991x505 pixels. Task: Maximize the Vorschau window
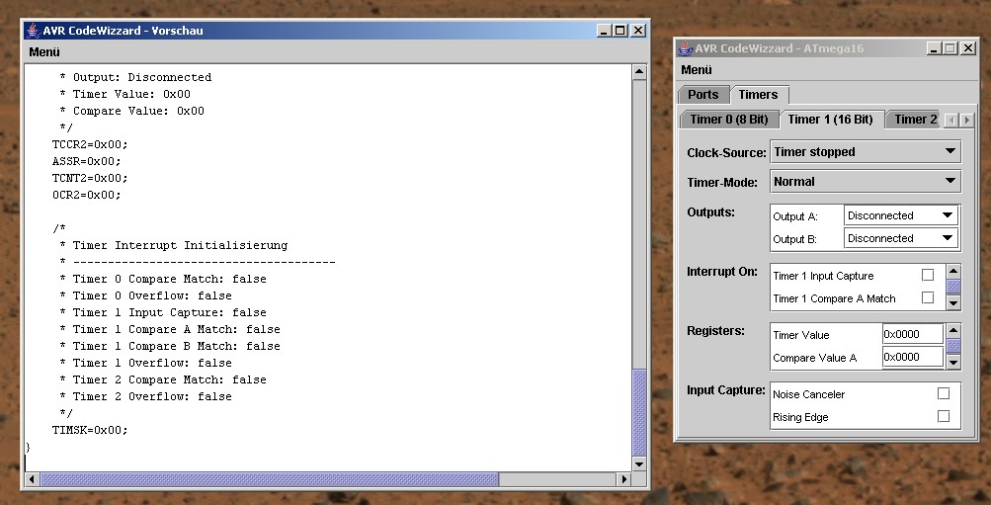(x=621, y=31)
